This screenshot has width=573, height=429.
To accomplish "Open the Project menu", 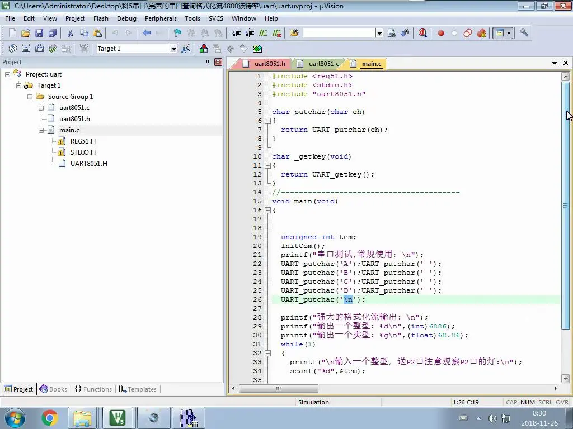I will [x=75, y=18].
